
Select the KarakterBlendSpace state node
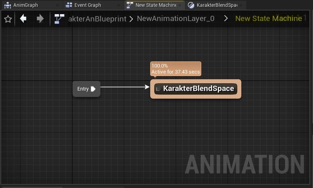196,89
